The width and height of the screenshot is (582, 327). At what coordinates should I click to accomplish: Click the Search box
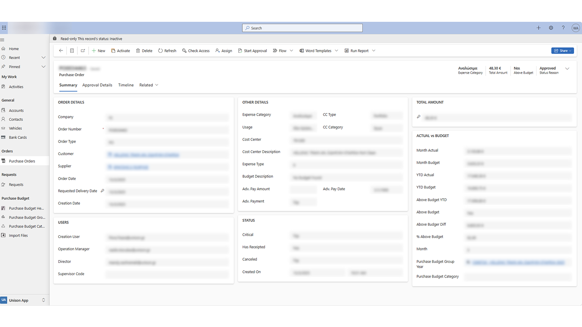tap(302, 28)
